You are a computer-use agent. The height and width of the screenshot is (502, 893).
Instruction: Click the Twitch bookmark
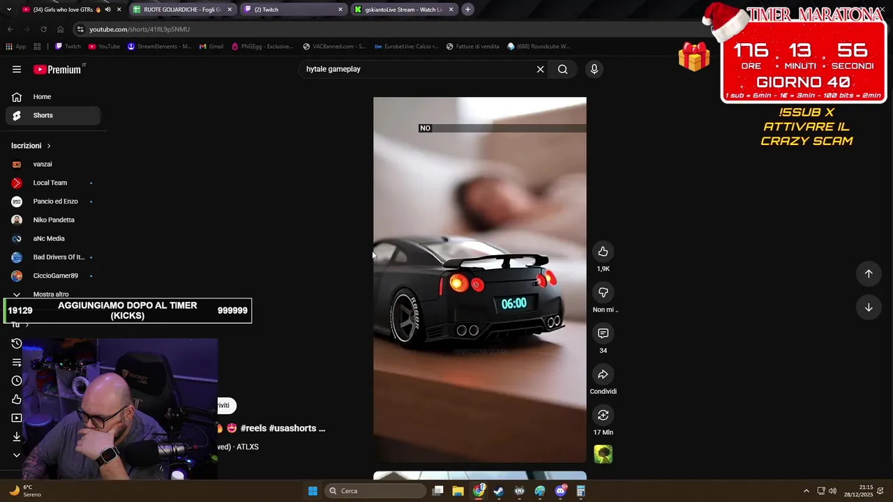[68, 47]
